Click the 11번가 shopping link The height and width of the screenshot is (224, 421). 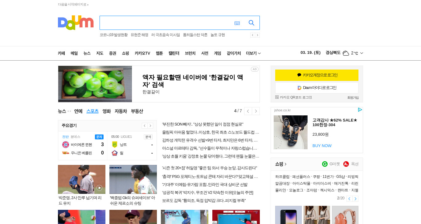tap(328, 177)
